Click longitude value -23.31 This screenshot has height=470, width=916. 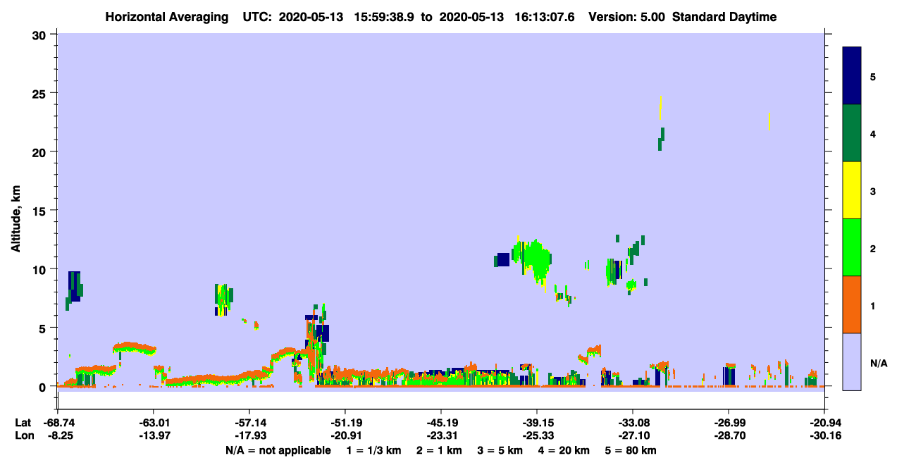tap(440, 436)
